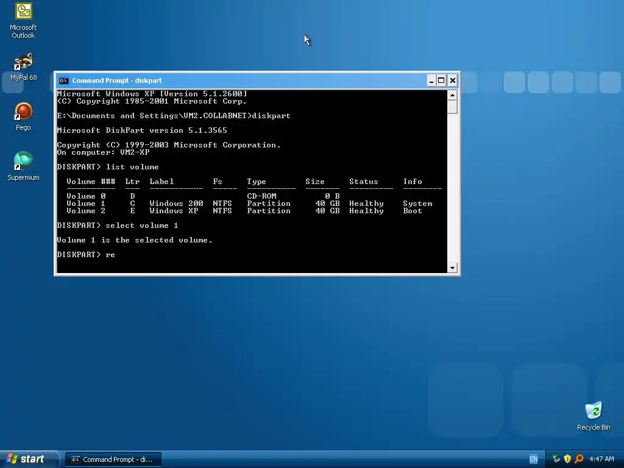The width and height of the screenshot is (624, 468).
Task: Open the Microsoft Outlook desktop icon
Action: point(23,21)
